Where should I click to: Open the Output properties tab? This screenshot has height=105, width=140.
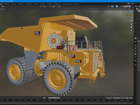[x=135, y=48]
